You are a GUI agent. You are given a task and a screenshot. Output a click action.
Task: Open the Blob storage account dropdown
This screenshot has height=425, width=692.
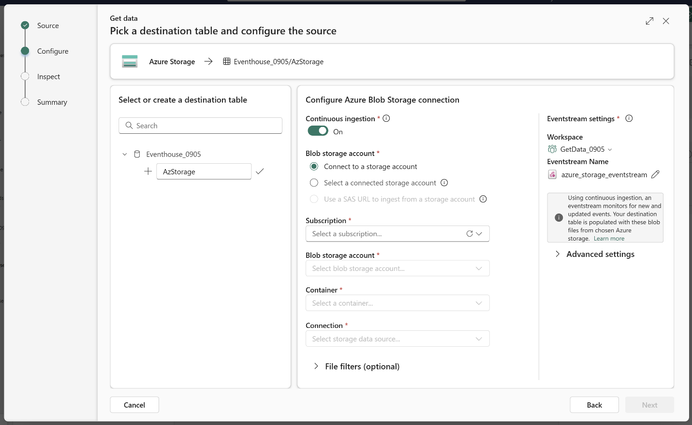[398, 269]
